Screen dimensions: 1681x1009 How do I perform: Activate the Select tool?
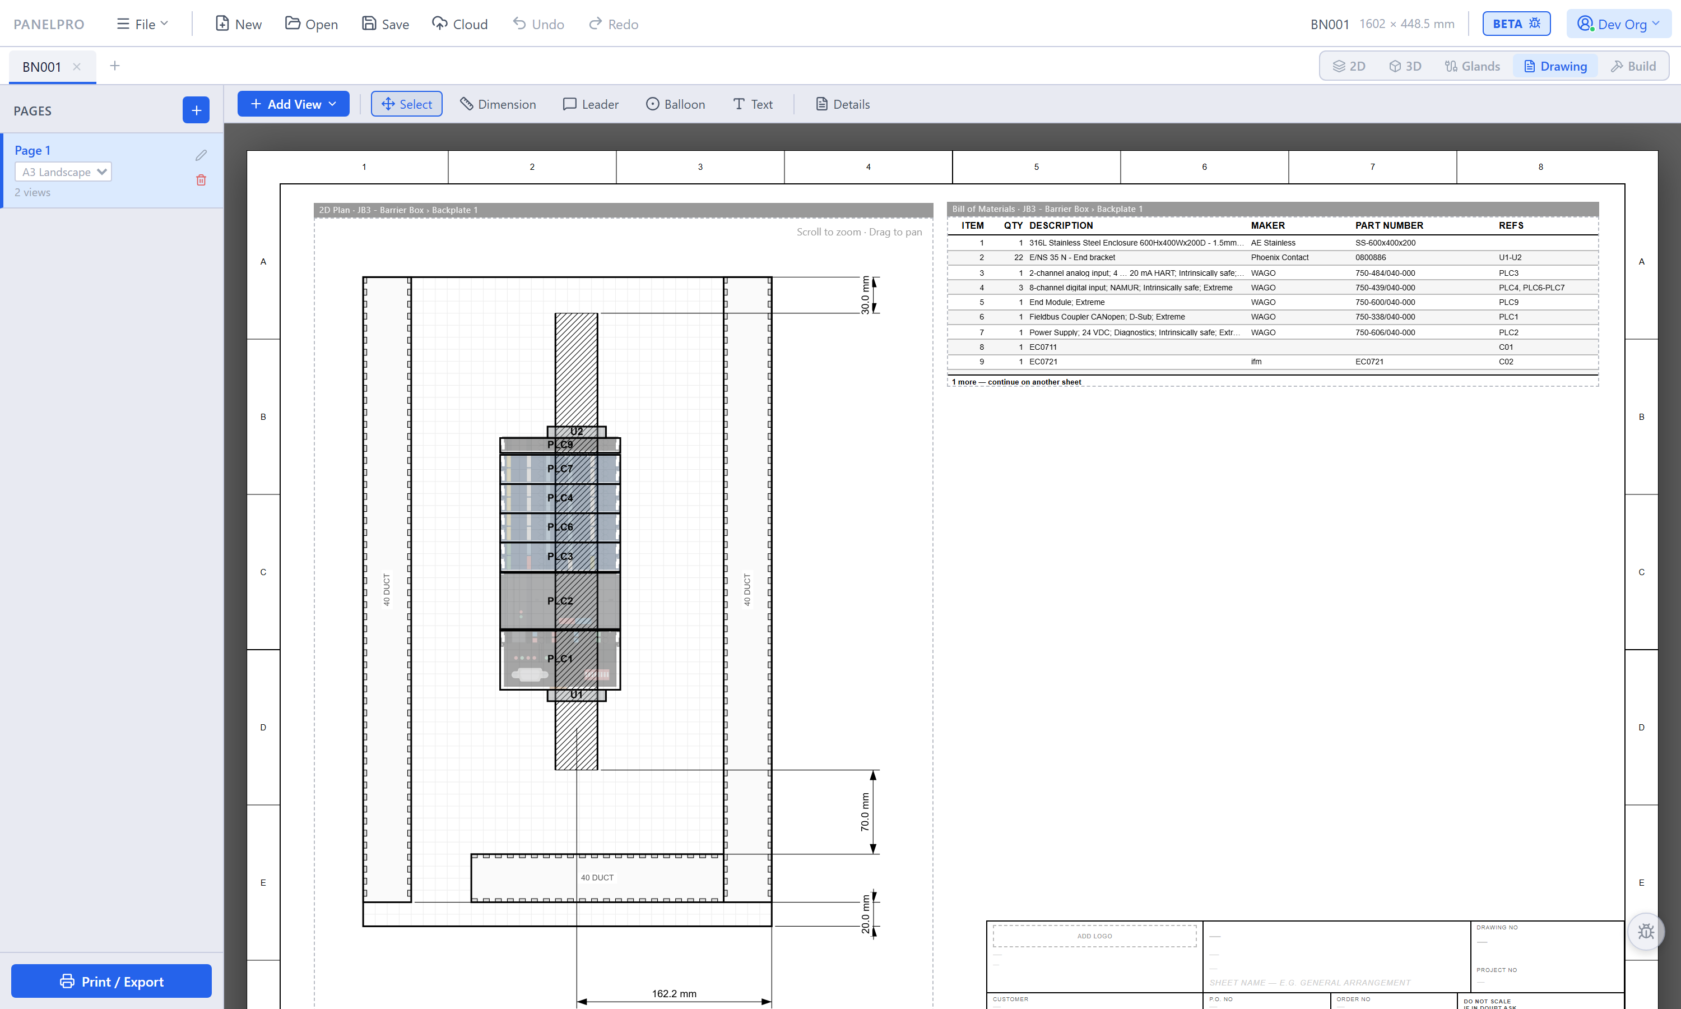pyautogui.click(x=406, y=104)
